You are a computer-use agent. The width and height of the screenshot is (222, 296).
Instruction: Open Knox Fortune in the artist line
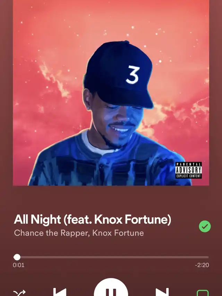pos(118,233)
